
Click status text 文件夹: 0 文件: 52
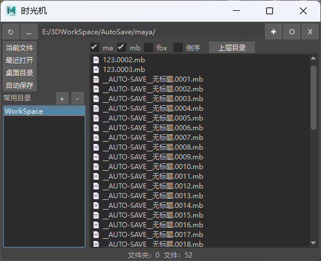pos(160,255)
